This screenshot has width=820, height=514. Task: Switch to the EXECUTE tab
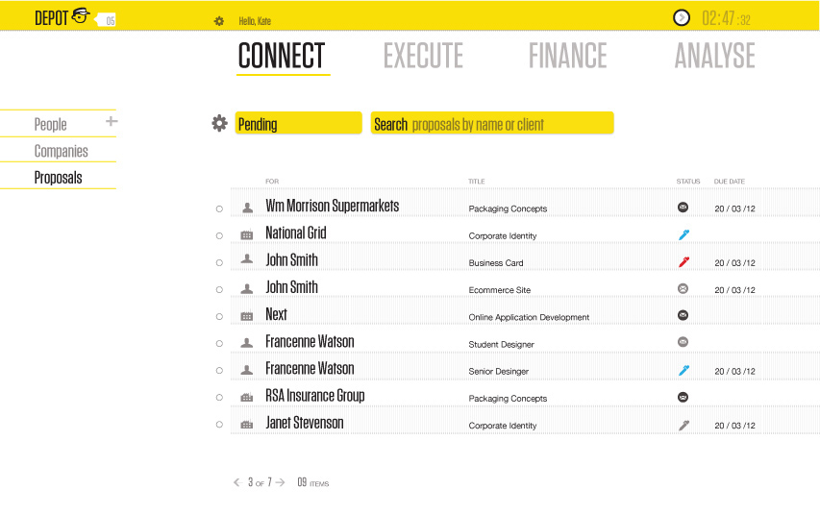click(423, 56)
